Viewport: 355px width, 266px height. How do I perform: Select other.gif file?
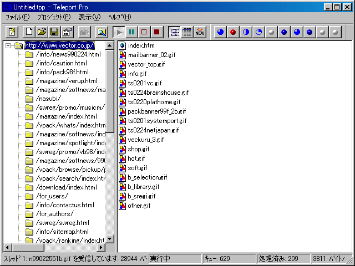(x=139, y=206)
